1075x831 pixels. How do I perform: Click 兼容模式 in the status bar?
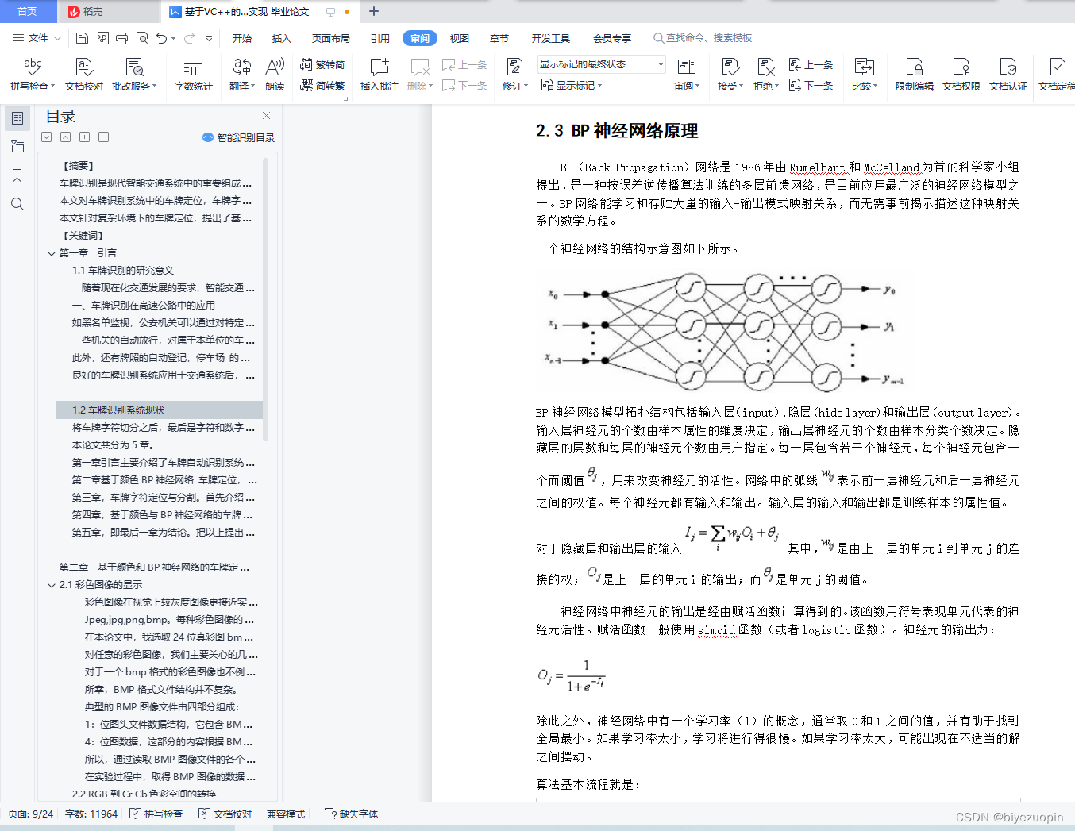[286, 814]
